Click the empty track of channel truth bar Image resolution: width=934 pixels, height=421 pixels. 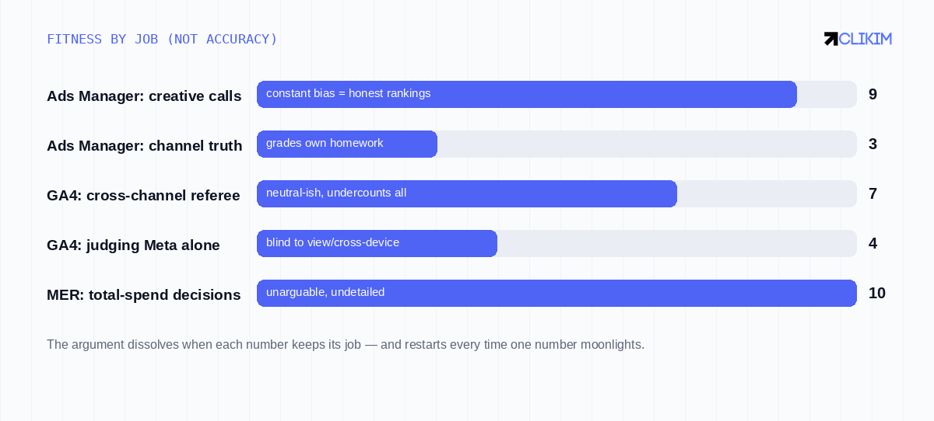point(647,144)
